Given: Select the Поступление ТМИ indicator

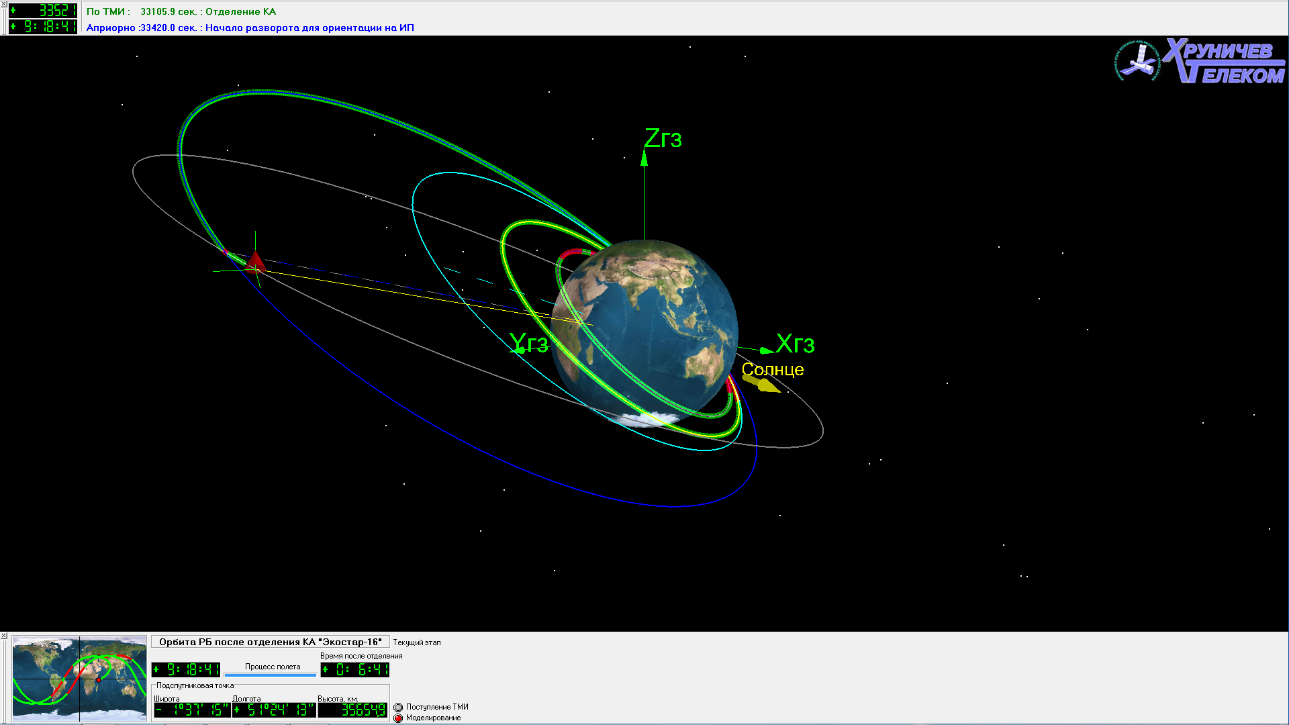Looking at the screenshot, I should click(398, 707).
